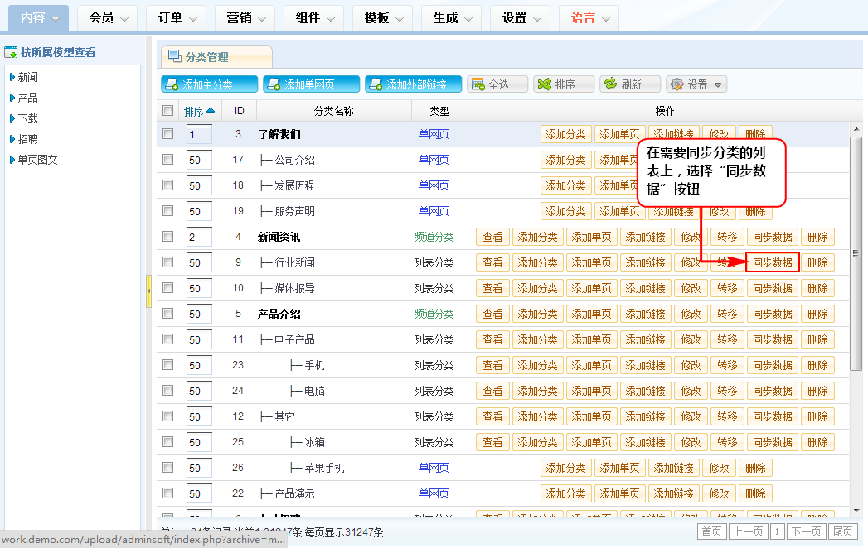Tick the checkbox for 了解我们 row
The image size is (868, 548).
pyautogui.click(x=168, y=134)
